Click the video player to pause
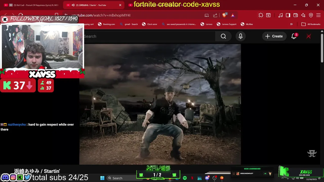This screenshot has width=324, height=182. click(160, 104)
